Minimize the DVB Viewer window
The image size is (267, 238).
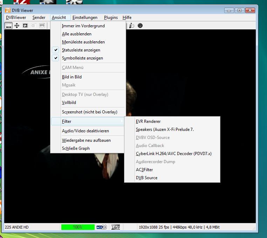point(229,10)
